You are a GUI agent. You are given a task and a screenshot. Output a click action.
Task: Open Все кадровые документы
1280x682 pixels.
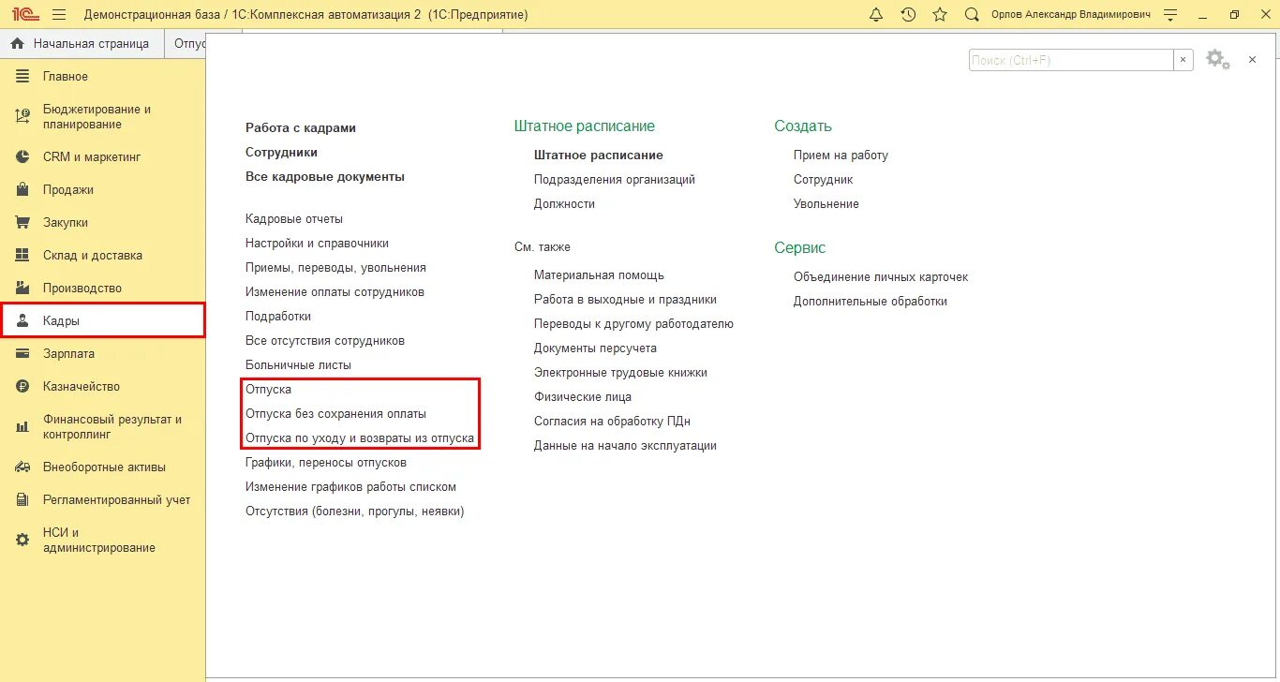click(325, 176)
